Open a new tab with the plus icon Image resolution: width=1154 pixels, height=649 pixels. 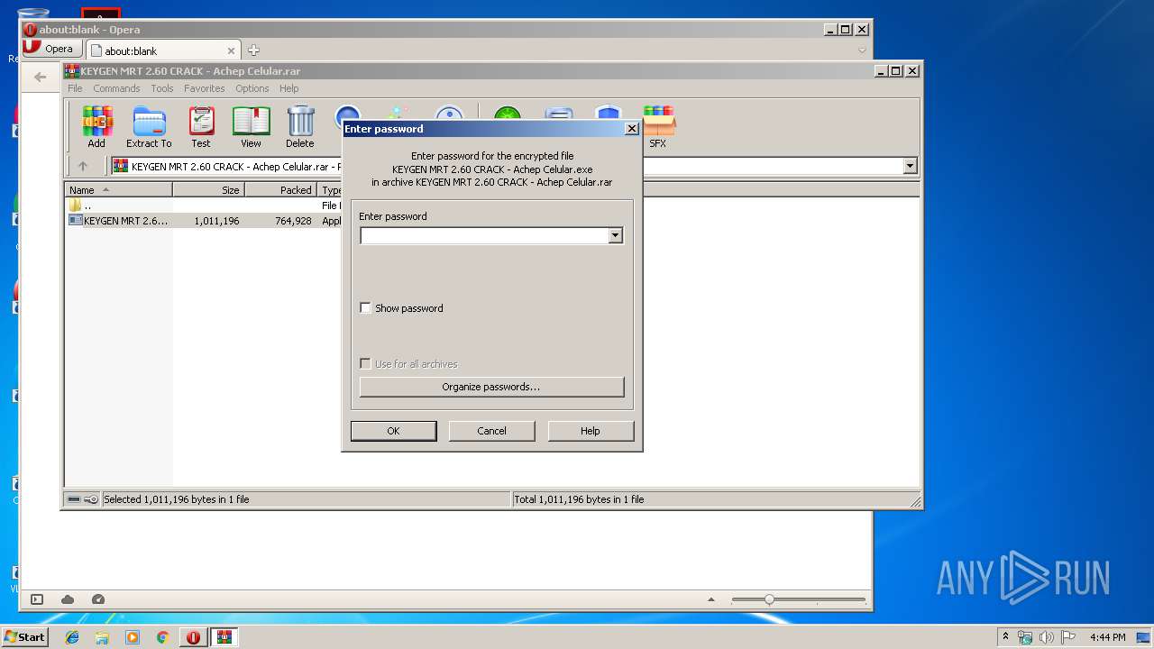[x=253, y=50]
